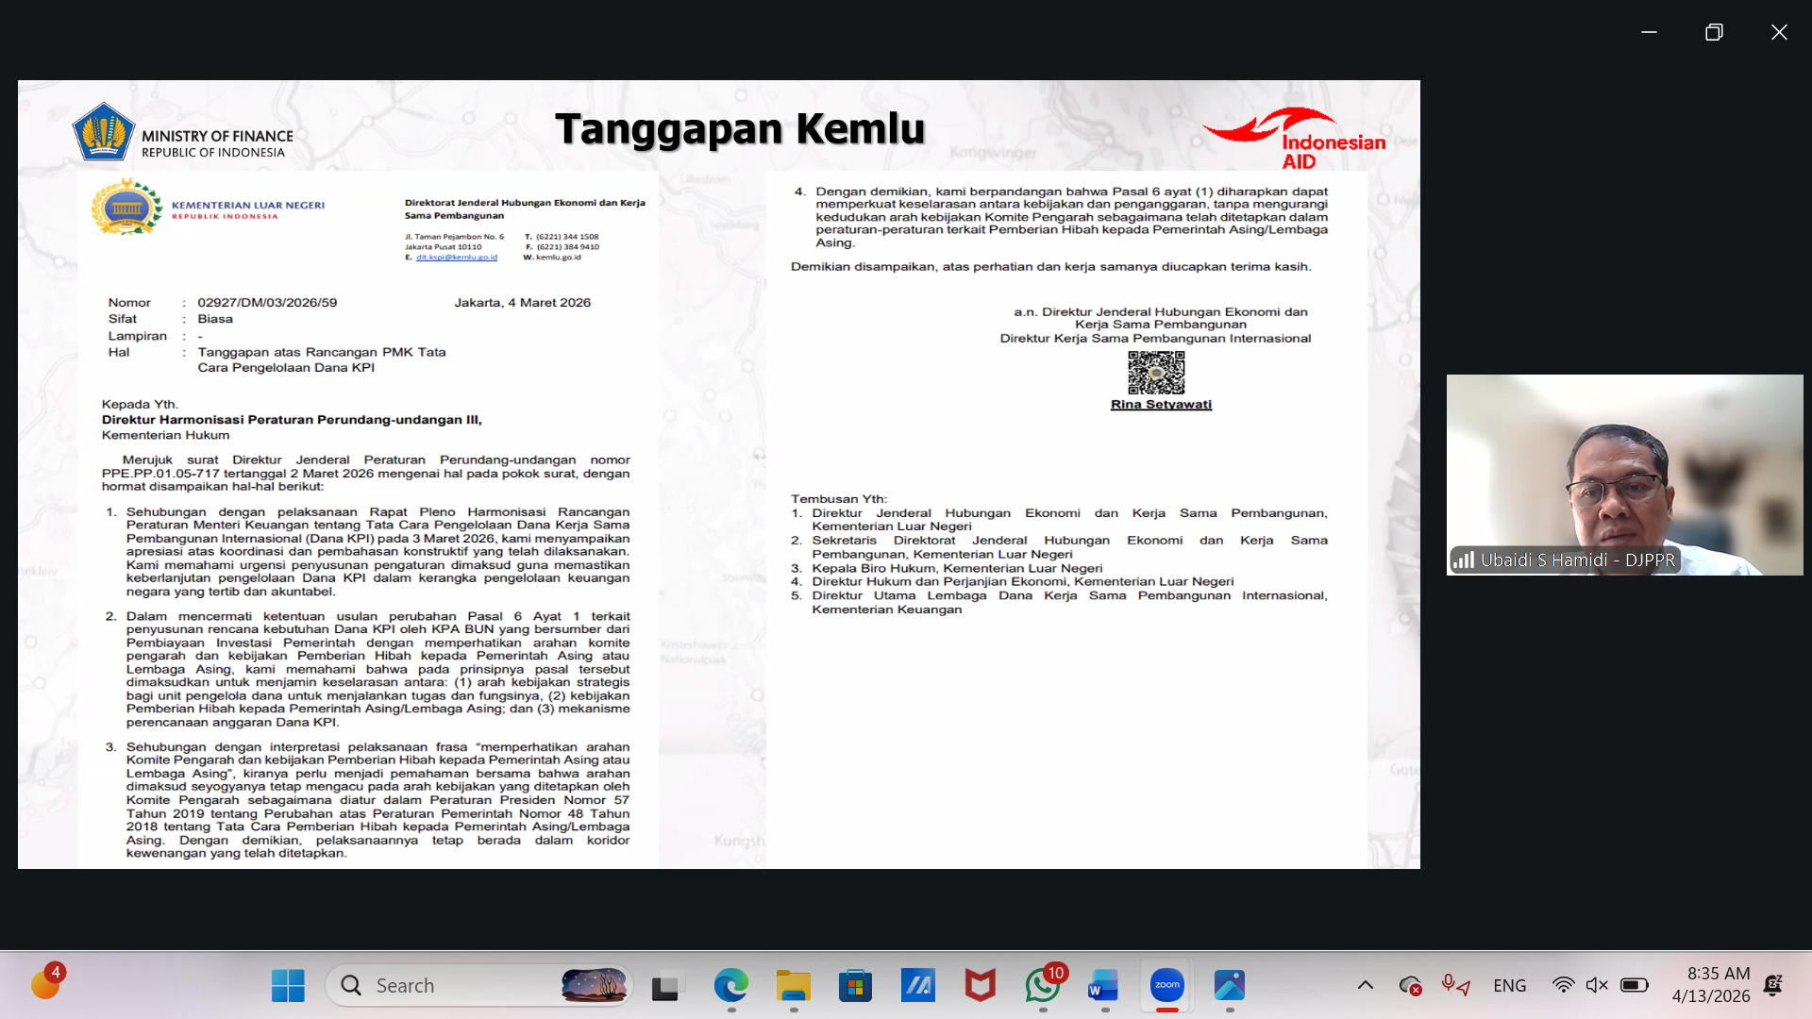
Task: Open Zoom app from taskbar
Action: click(1166, 986)
